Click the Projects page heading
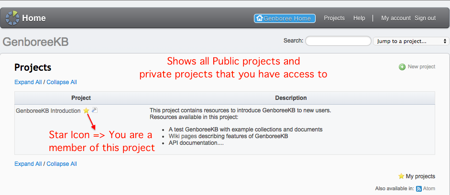 33,67
